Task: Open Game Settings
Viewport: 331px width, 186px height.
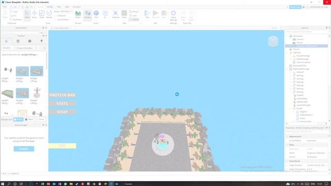Action: 173,16
